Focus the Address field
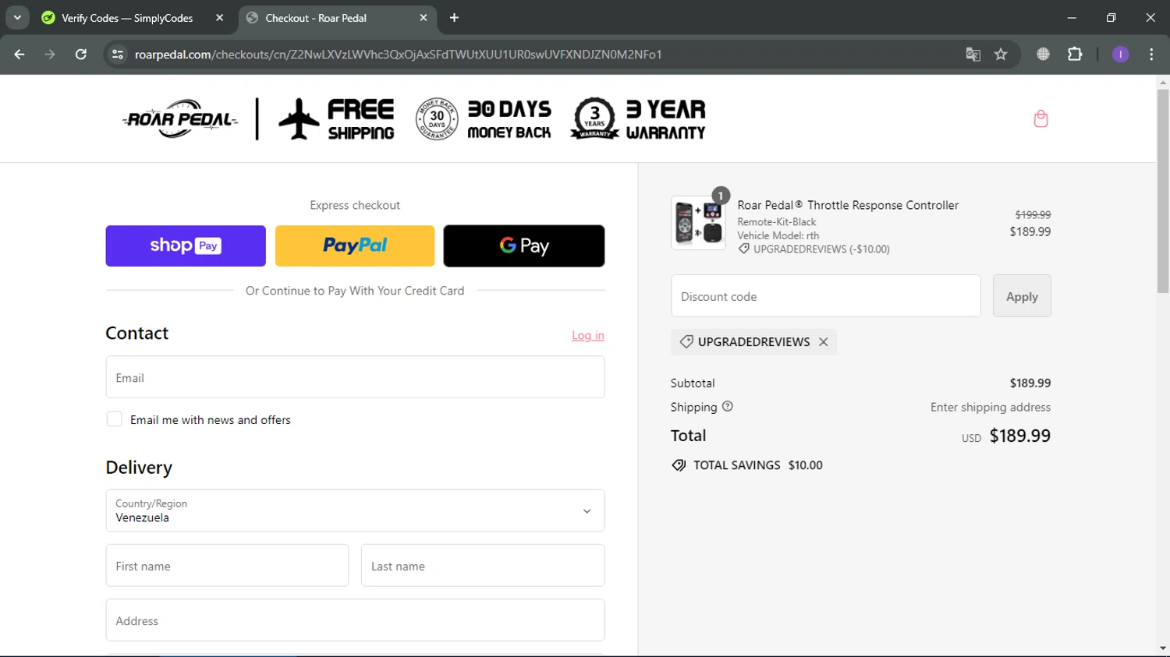1170x657 pixels. coord(355,620)
